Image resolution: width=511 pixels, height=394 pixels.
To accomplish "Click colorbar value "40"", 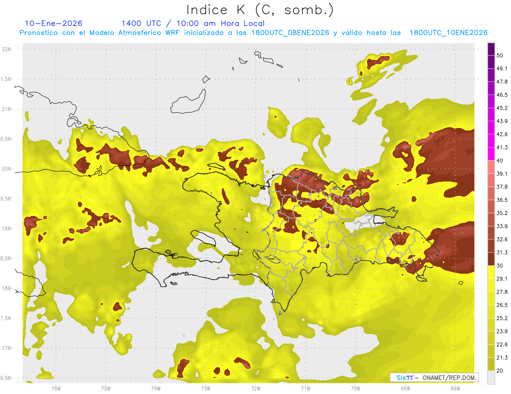I will pyautogui.click(x=500, y=161).
